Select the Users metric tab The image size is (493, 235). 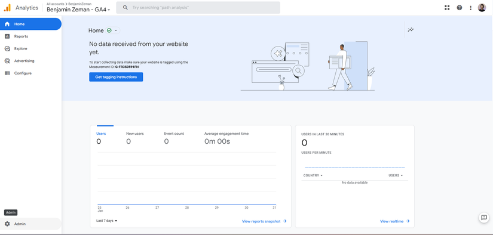[101, 137]
